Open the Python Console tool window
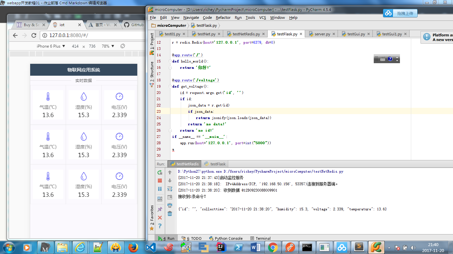Viewport: 453px width, 254px height. pyautogui.click(x=226, y=238)
